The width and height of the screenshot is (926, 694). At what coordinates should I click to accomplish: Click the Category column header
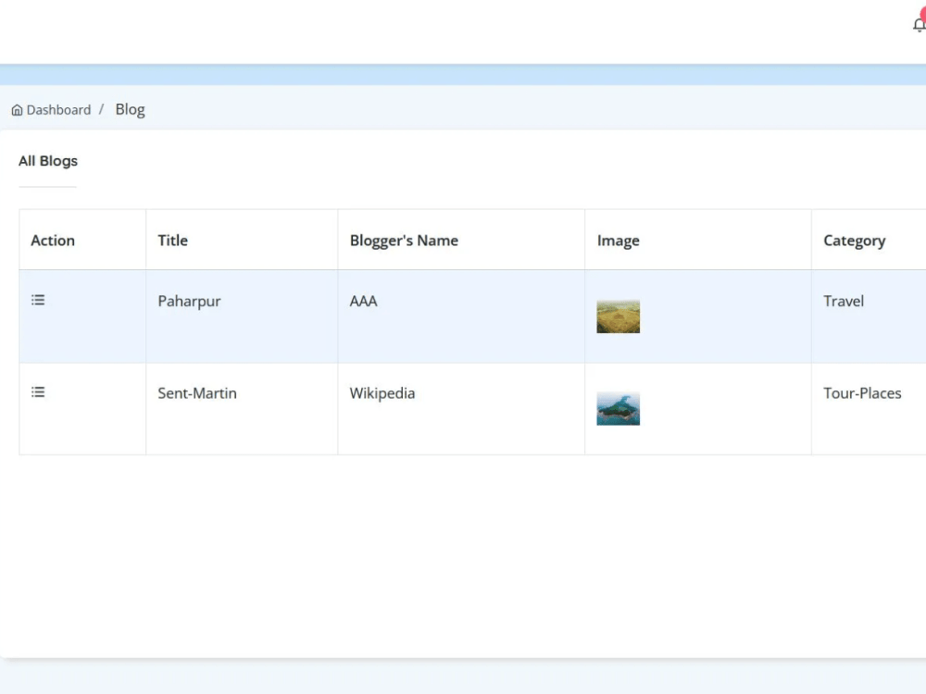click(869, 241)
